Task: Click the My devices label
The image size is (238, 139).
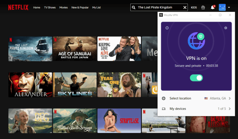Action: 178,109
